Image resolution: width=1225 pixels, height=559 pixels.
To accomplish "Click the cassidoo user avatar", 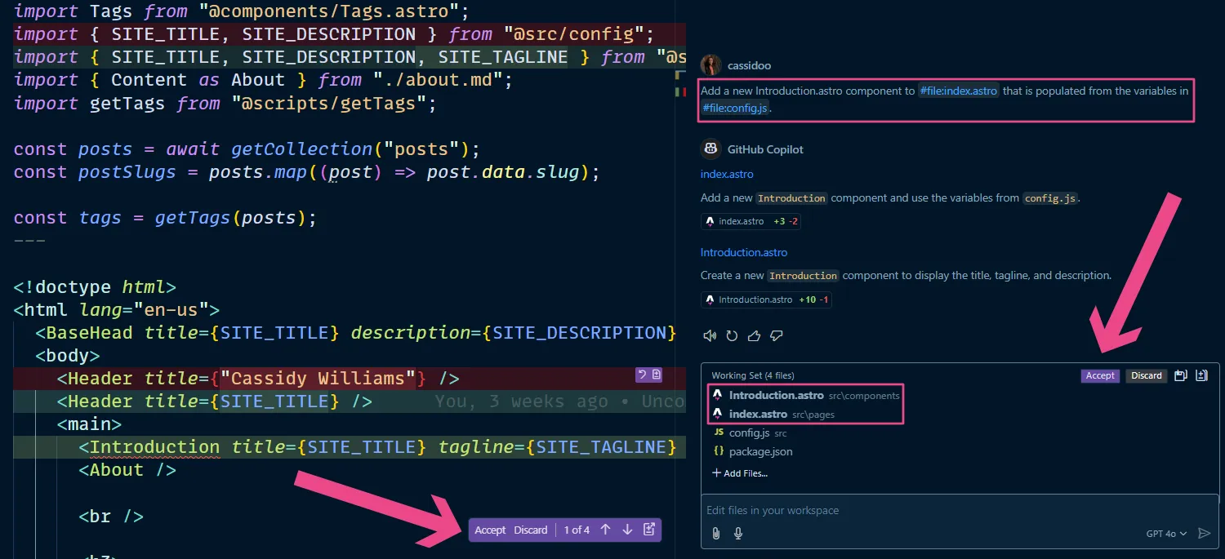I will (710, 65).
